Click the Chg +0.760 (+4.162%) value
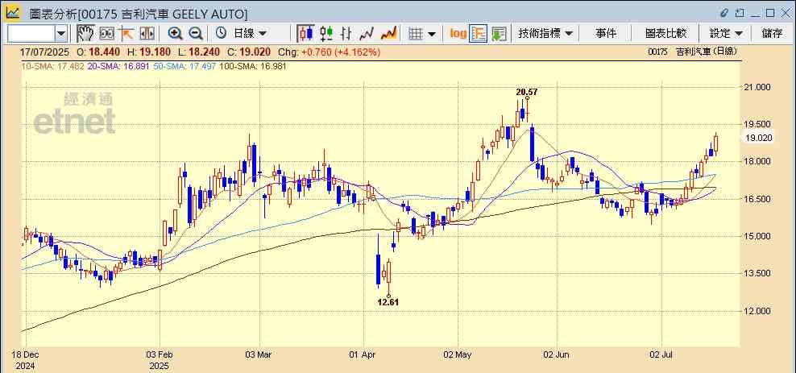Screen dimensions: 796x373 pyautogui.click(x=330, y=52)
